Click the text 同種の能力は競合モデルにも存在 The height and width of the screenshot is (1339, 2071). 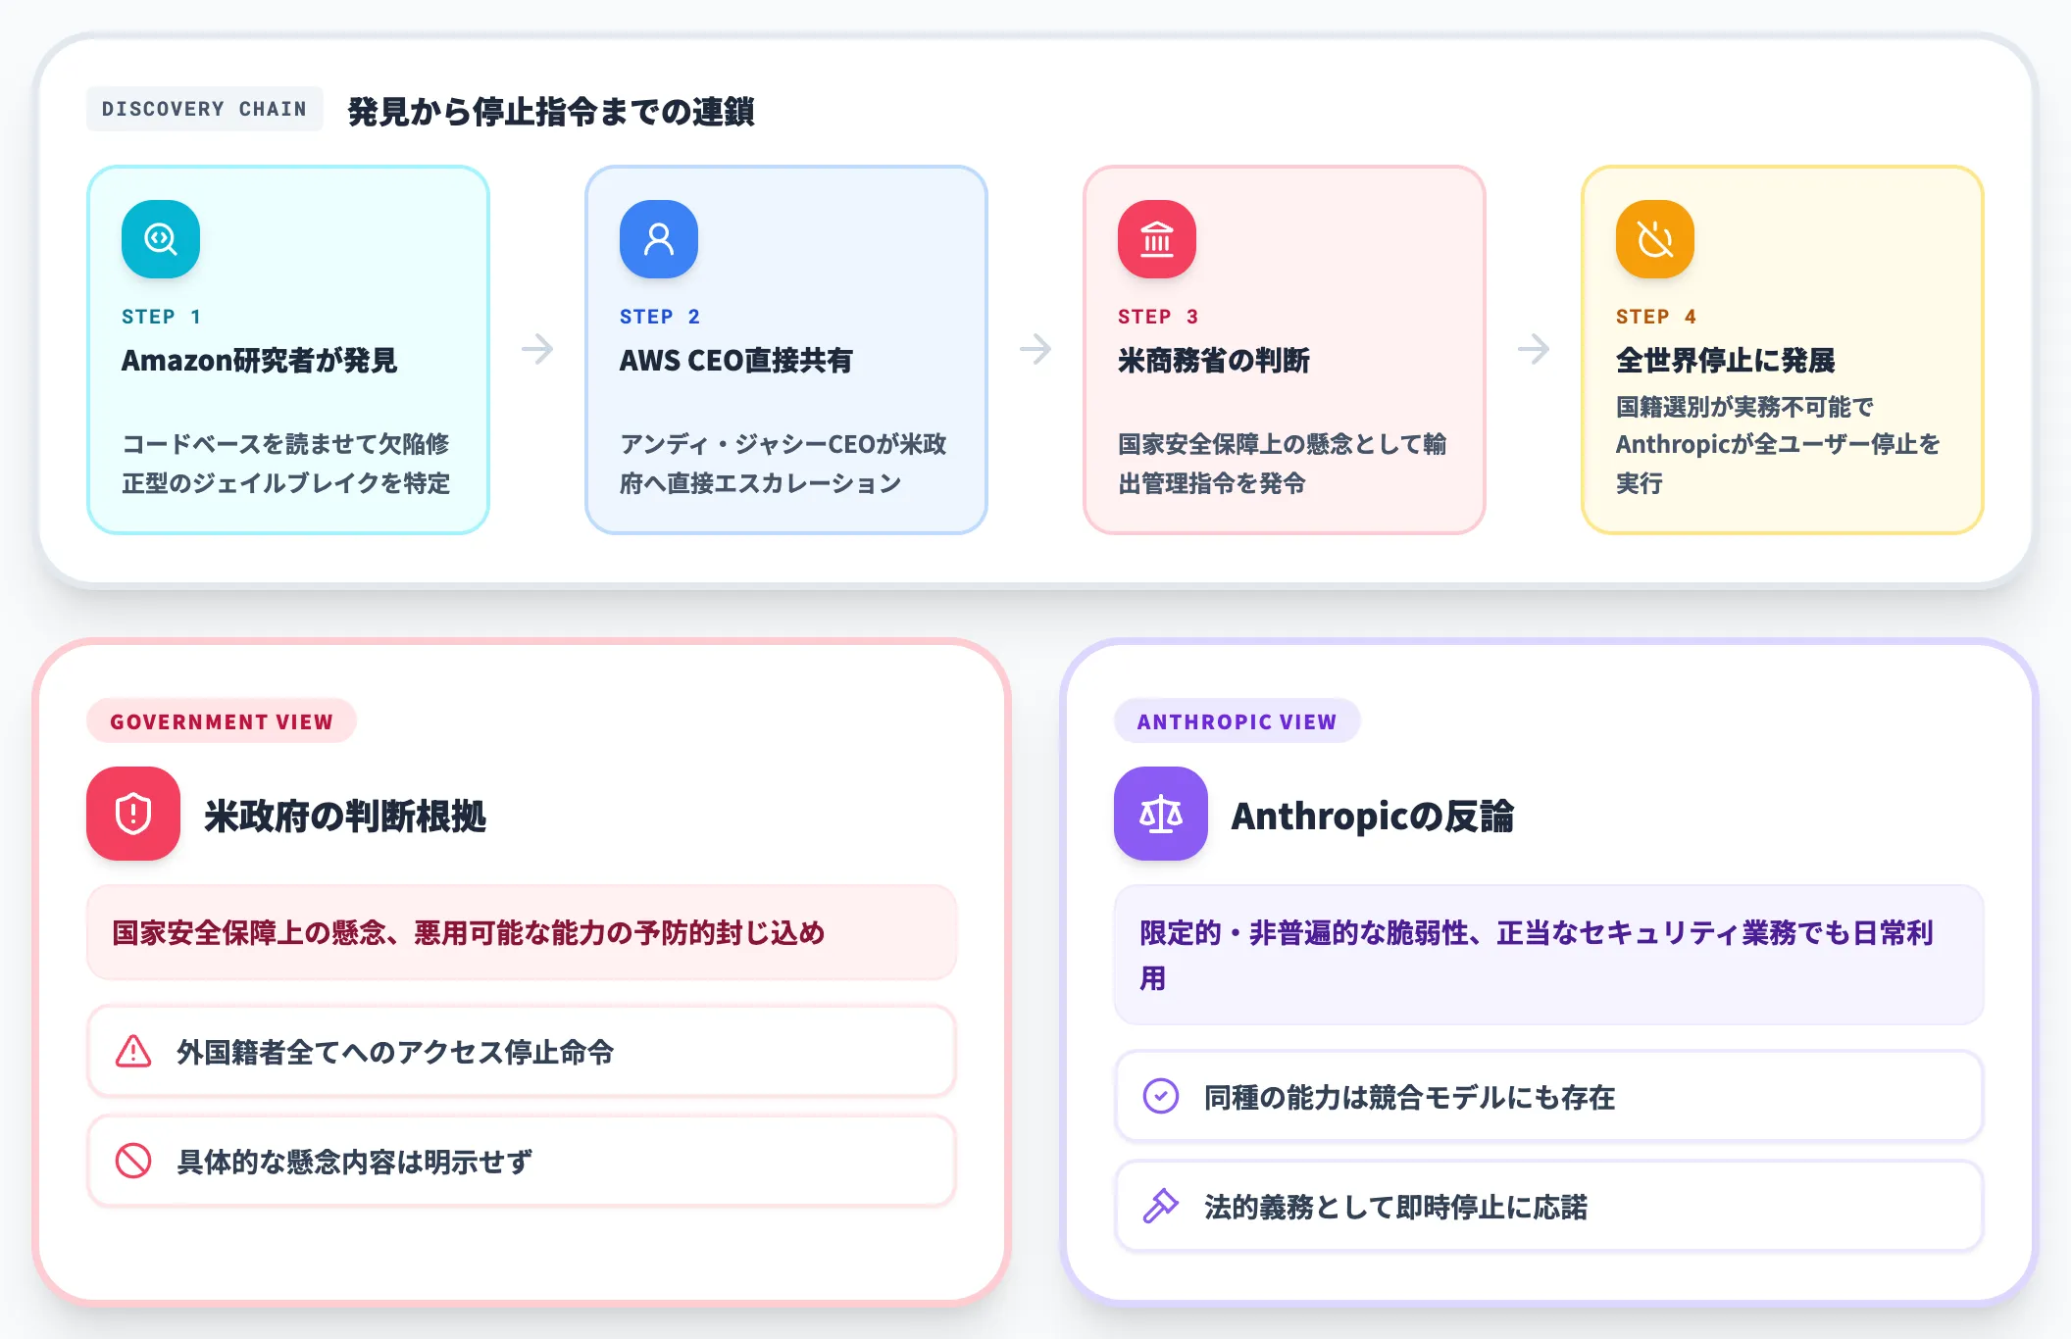point(1409,1097)
